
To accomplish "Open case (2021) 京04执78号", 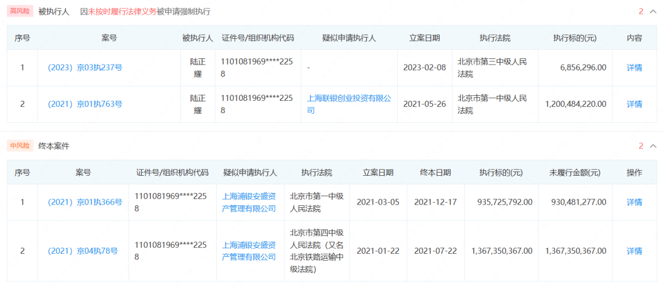I will coord(83,251).
